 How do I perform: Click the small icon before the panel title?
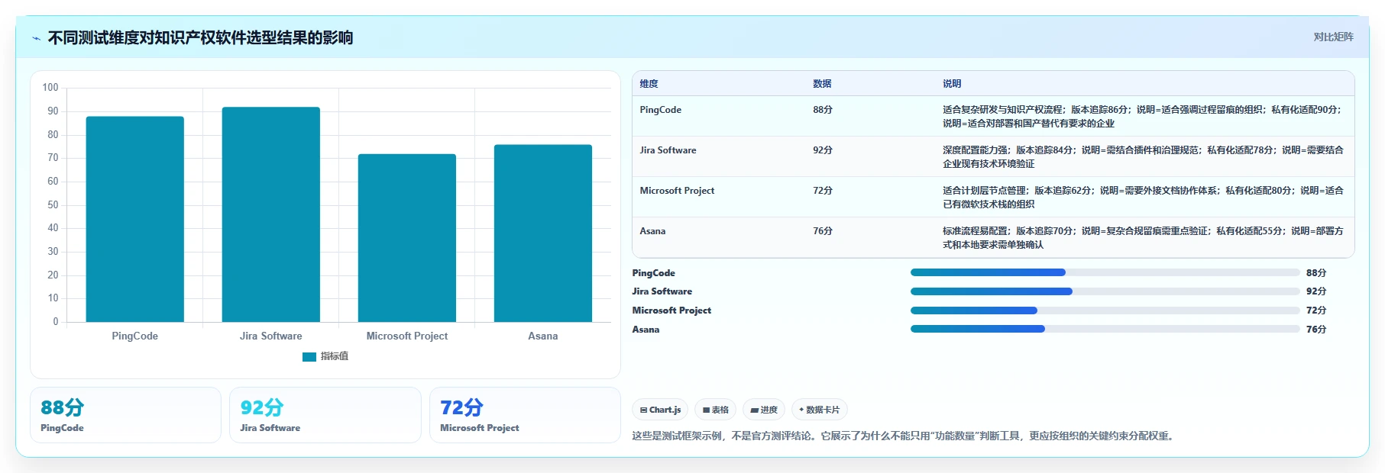coord(36,38)
